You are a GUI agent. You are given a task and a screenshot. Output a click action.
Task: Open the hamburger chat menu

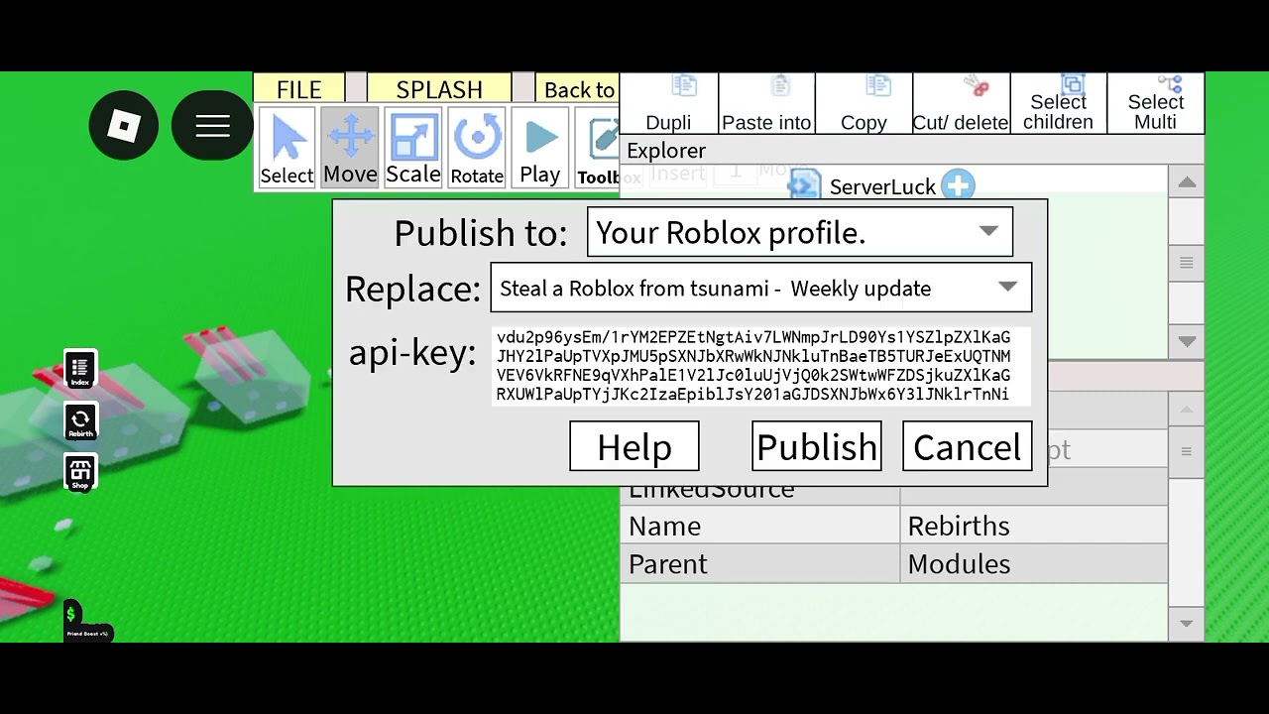tap(212, 125)
